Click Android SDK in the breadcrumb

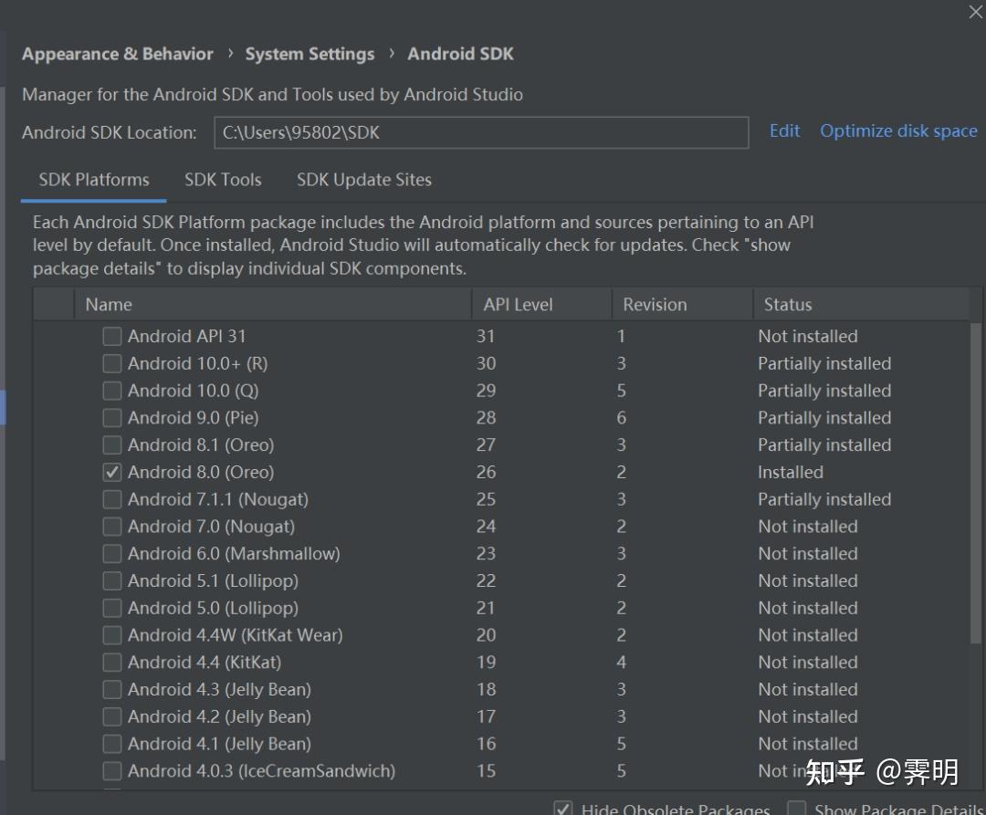click(x=460, y=54)
